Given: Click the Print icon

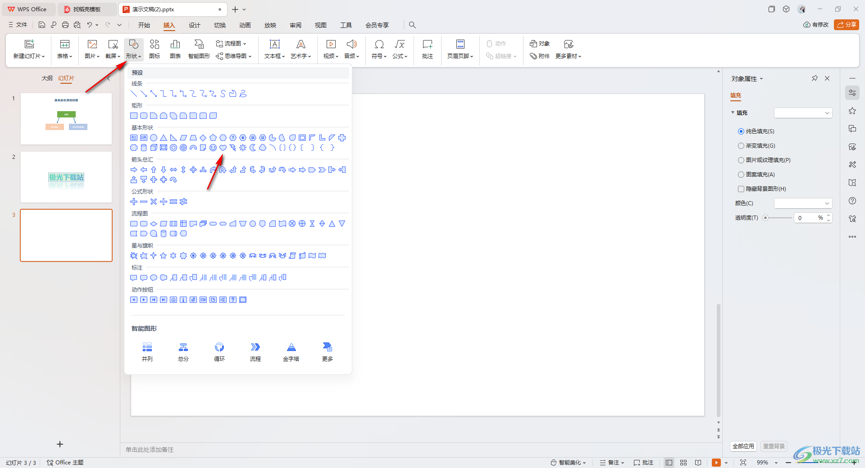Looking at the screenshot, I should [65, 25].
